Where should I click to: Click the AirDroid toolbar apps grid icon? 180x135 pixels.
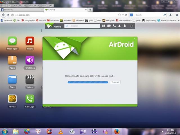coord(103,26)
